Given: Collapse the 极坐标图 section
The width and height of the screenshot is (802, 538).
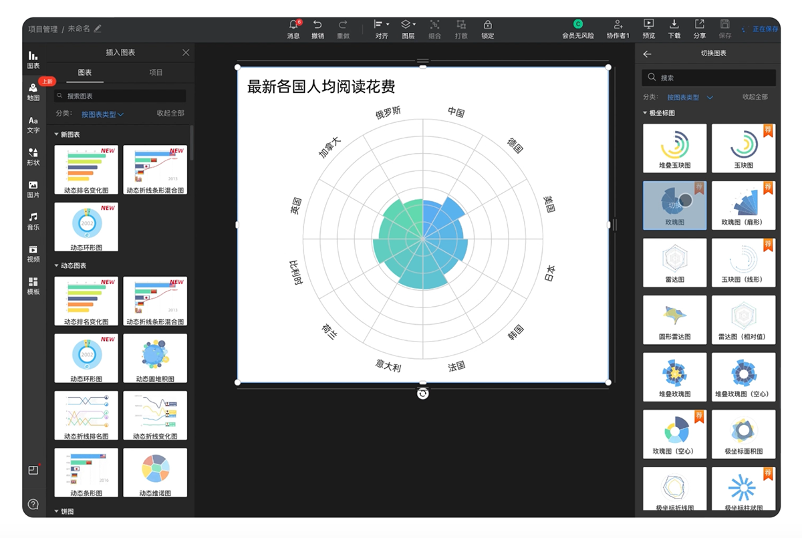Looking at the screenshot, I should tap(659, 113).
